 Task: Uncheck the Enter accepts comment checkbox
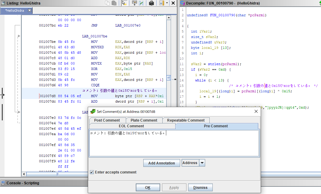[x=92, y=172]
